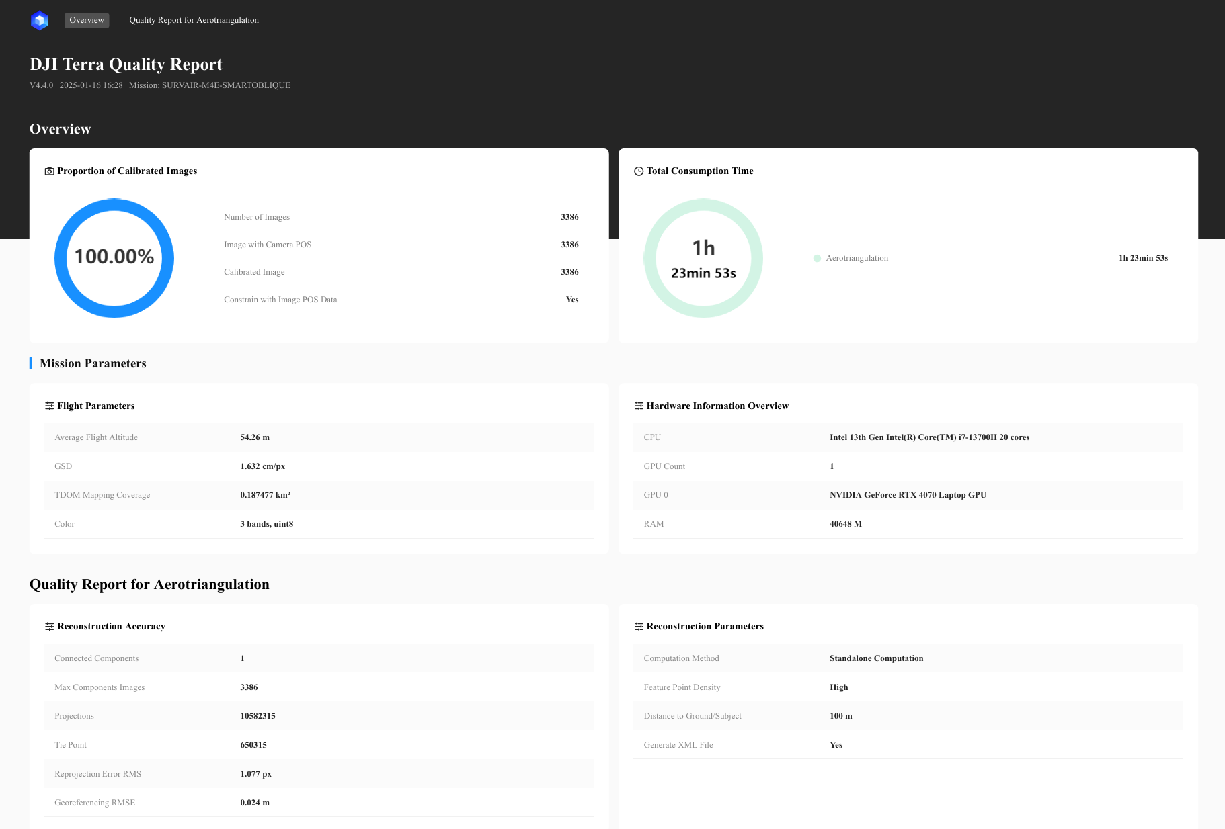The height and width of the screenshot is (829, 1225).
Task: Click the 54.26 m altitude value
Action: [255, 437]
